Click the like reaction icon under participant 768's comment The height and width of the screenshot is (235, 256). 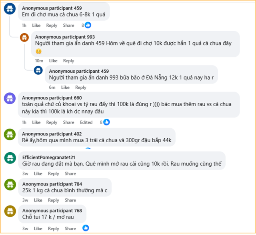(x=86, y=228)
